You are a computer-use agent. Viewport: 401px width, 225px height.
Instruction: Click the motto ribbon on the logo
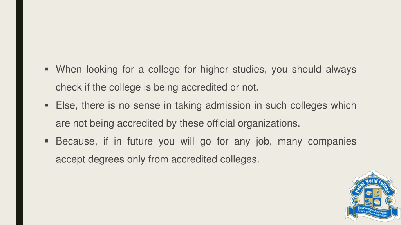tap(373, 212)
